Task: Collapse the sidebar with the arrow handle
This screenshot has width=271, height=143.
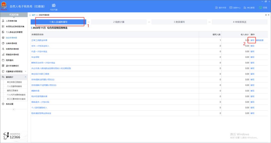Action: tap(14, 109)
